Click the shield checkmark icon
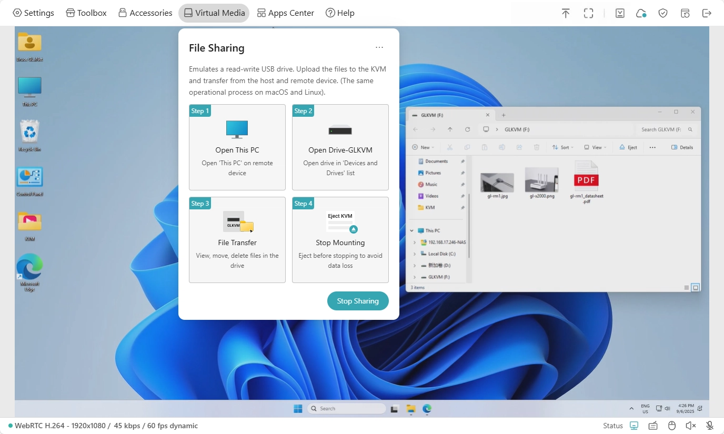The width and height of the screenshot is (724, 434). 663,13
